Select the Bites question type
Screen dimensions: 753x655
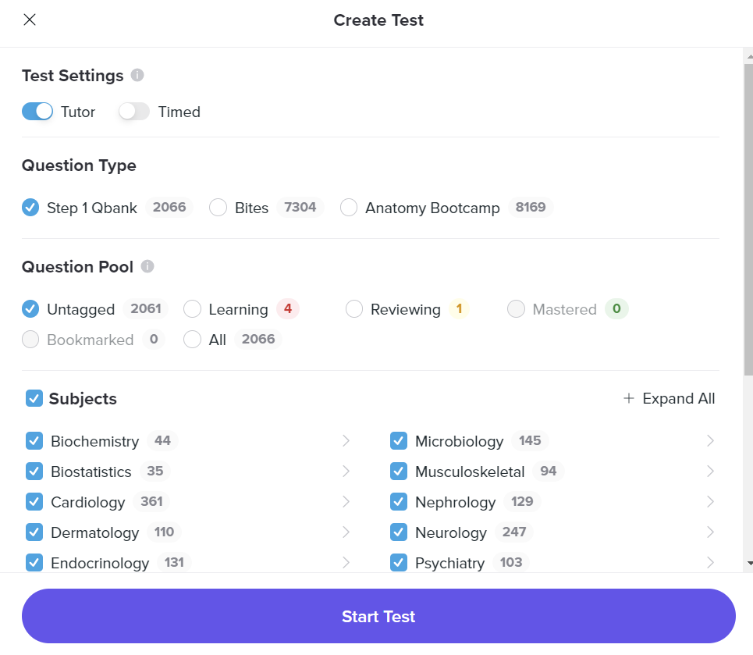click(x=218, y=208)
